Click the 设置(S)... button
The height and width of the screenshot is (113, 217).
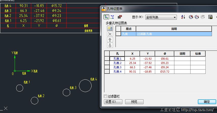113,102
